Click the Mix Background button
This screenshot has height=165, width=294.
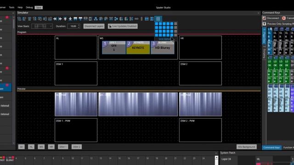tap(246, 147)
